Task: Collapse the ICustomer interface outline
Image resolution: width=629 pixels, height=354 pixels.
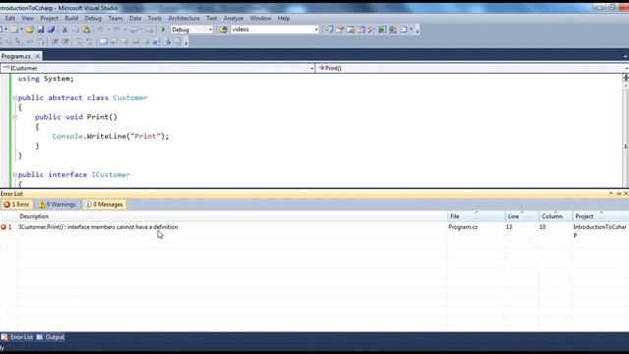Action: click(15, 175)
